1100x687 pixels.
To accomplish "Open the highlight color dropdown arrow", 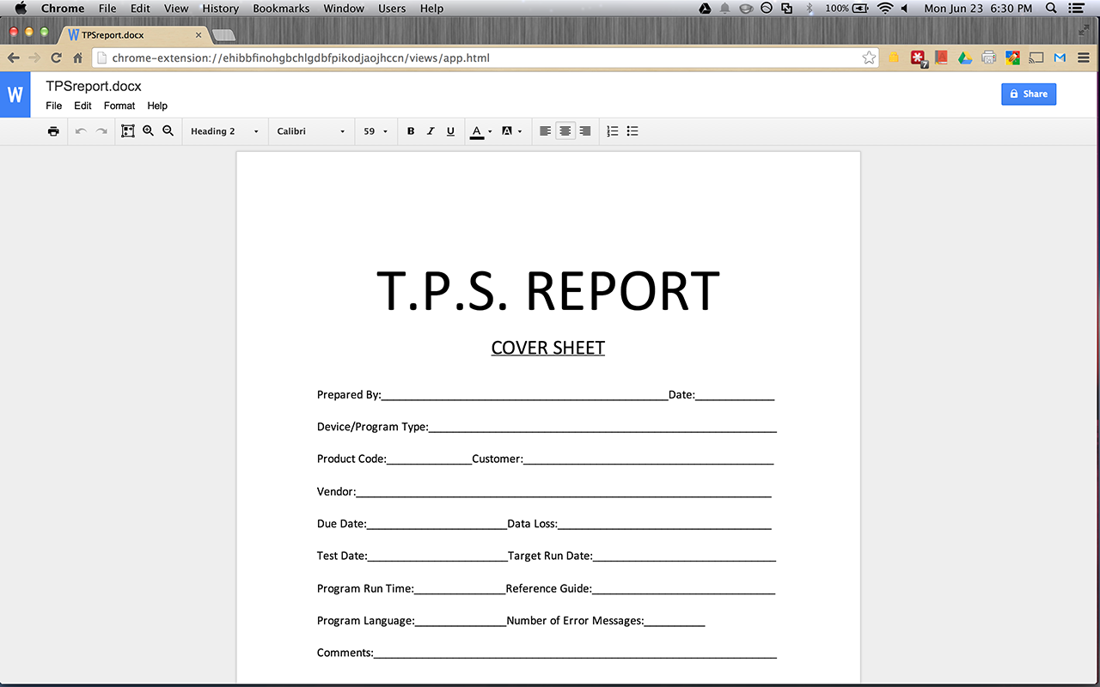I will click(x=520, y=131).
